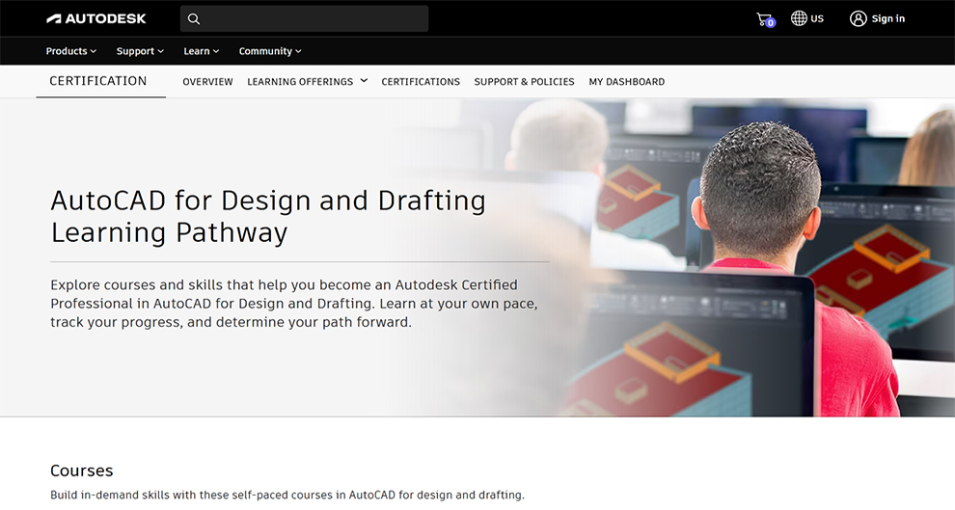The image size is (955, 510).
Task: Click the AutoCAD Learning Pathway heading
Action: click(268, 217)
